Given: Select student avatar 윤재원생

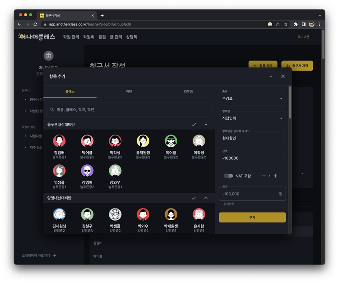Looking at the screenshot, I should click(143, 141).
